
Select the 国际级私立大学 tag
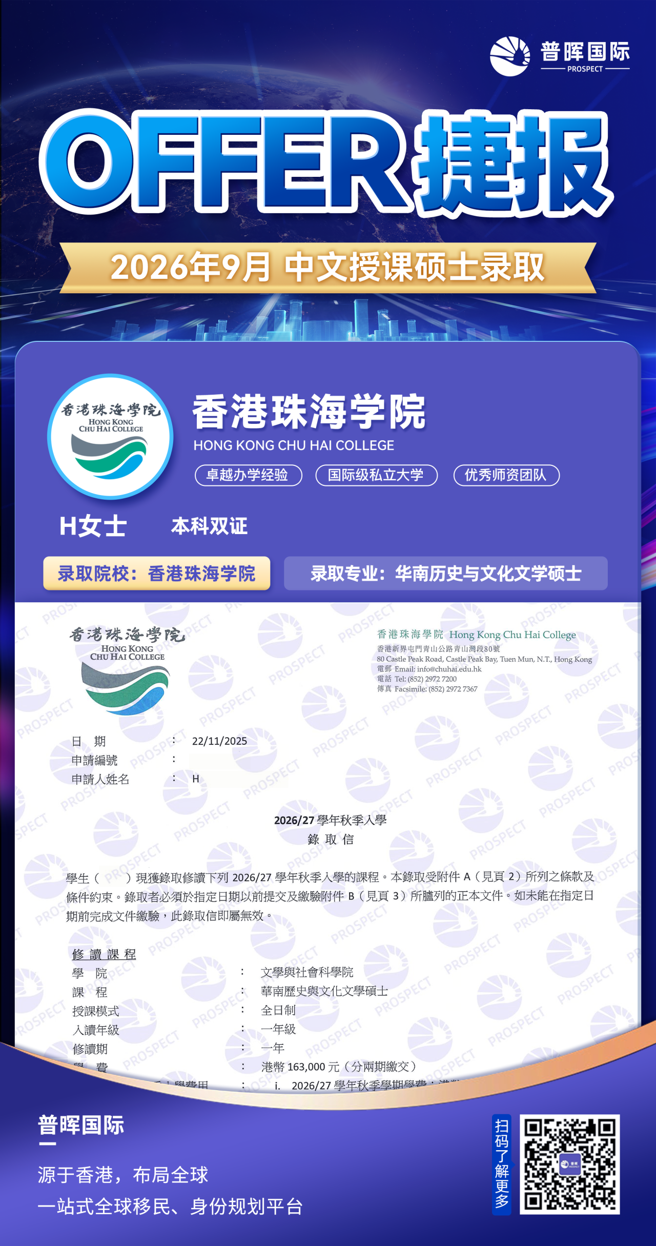coord(376,475)
